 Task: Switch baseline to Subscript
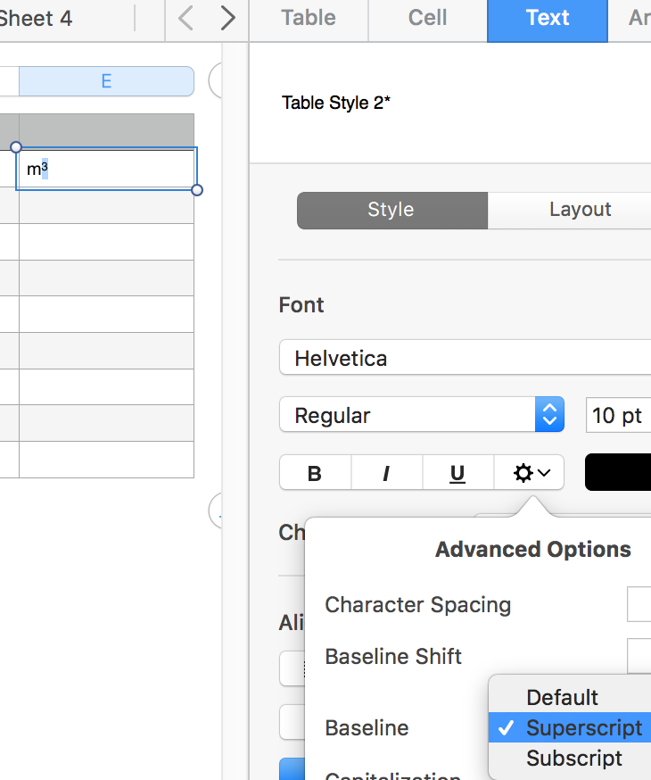click(x=573, y=758)
